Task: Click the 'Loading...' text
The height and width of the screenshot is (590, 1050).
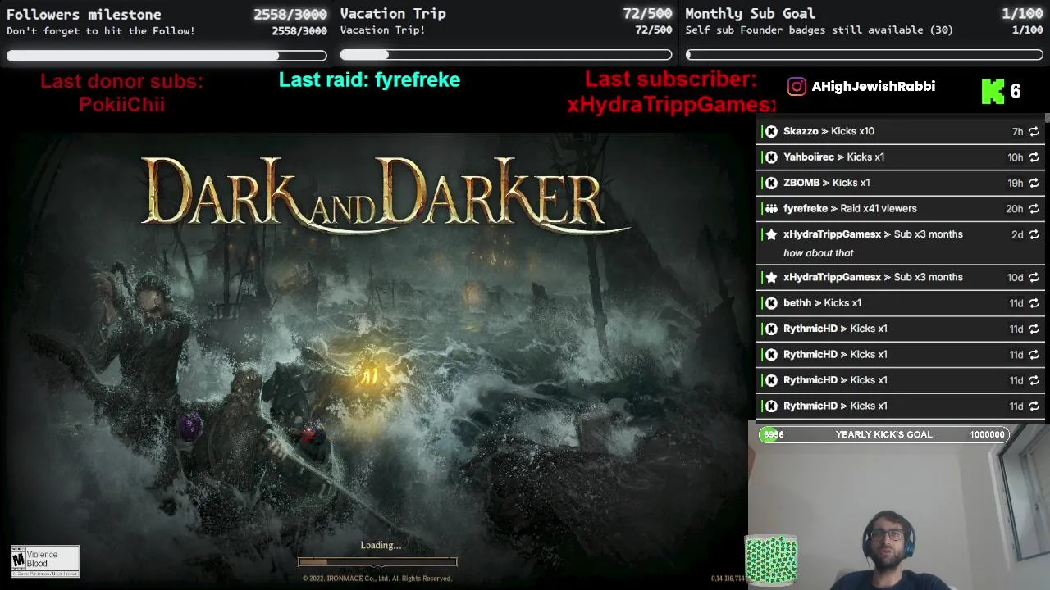Action: coord(381,545)
